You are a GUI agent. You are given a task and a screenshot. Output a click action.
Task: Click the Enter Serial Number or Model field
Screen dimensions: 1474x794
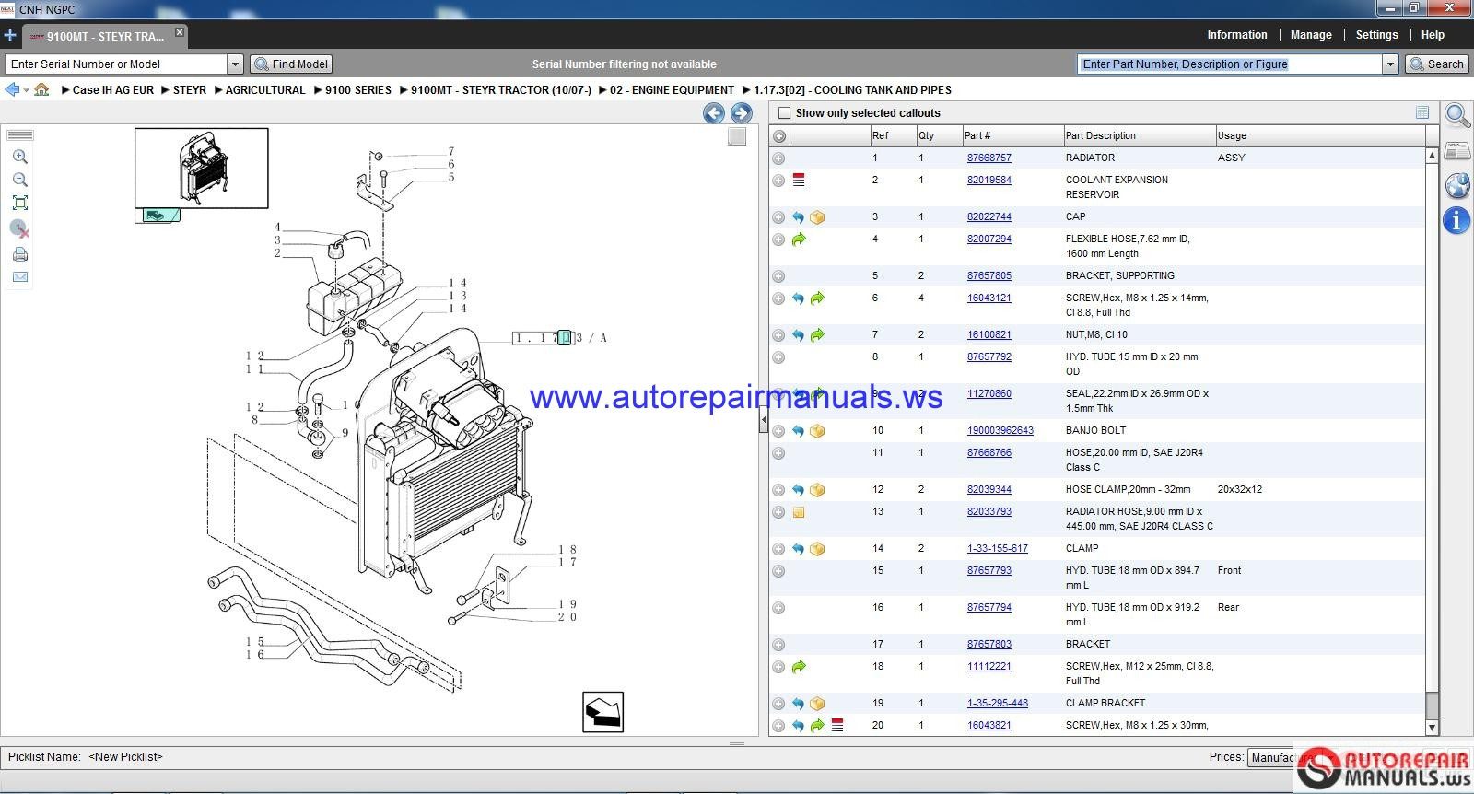116,64
